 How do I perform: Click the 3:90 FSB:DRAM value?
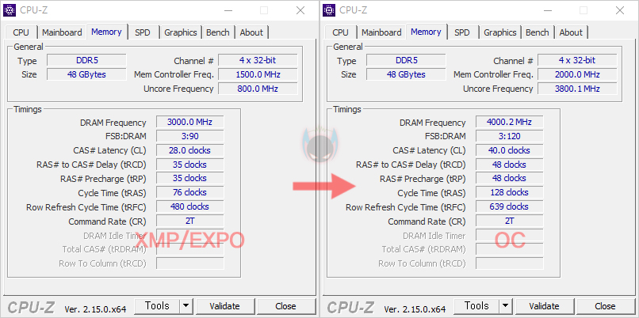tap(190, 136)
